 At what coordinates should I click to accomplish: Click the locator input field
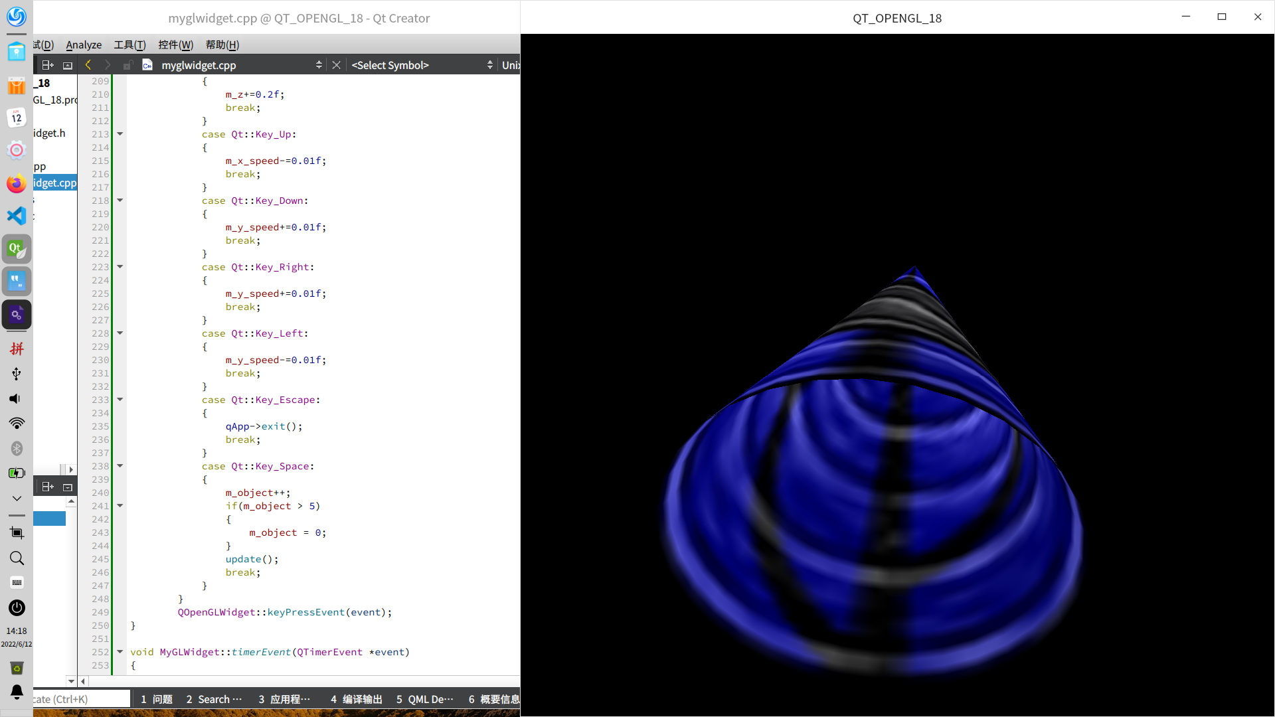[x=80, y=699]
